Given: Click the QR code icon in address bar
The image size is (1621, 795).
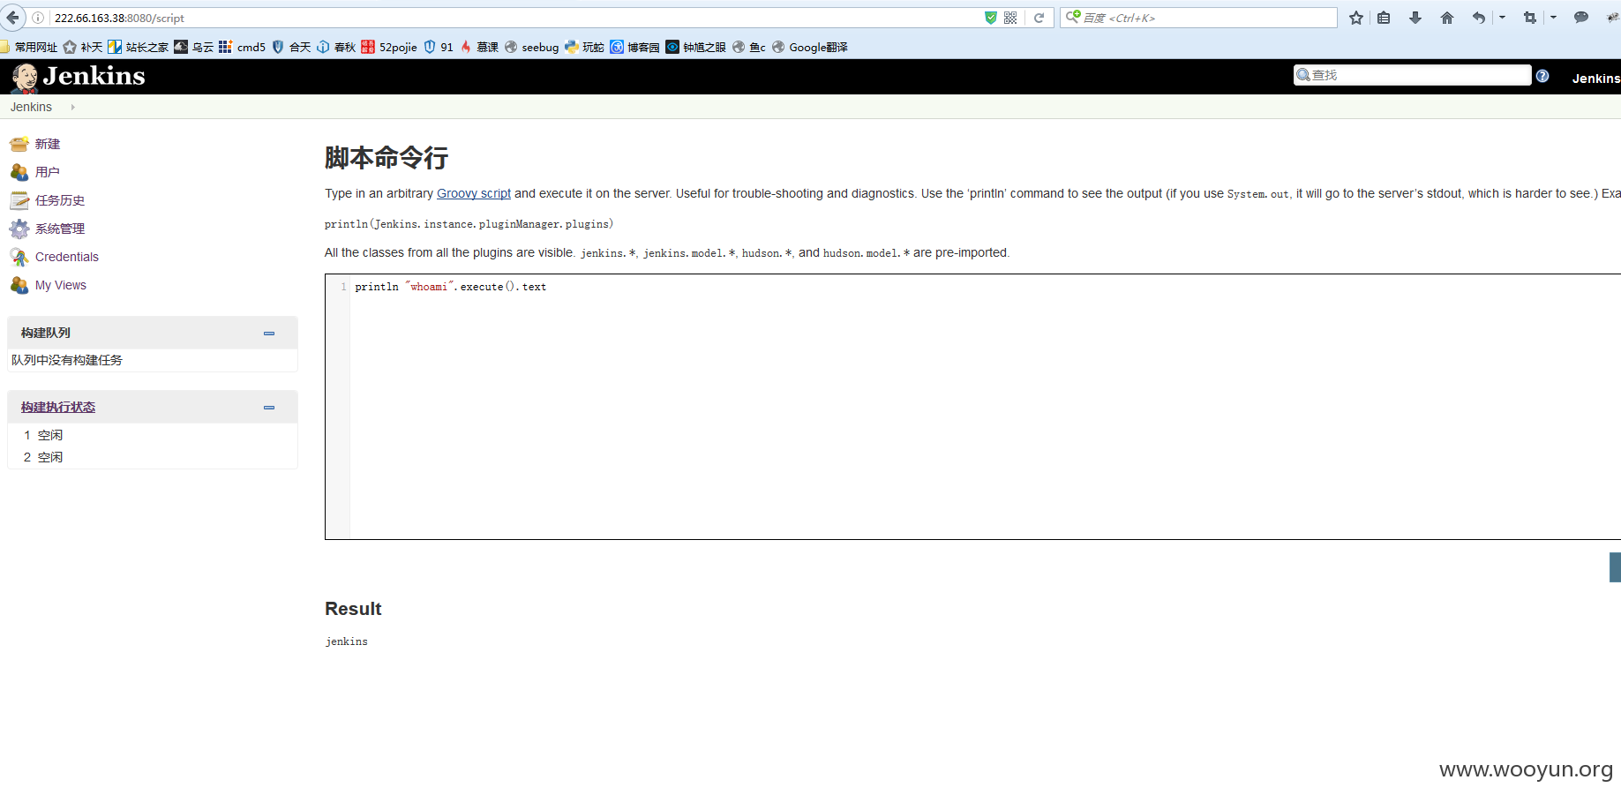Looking at the screenshot, I should (1010, 18).
